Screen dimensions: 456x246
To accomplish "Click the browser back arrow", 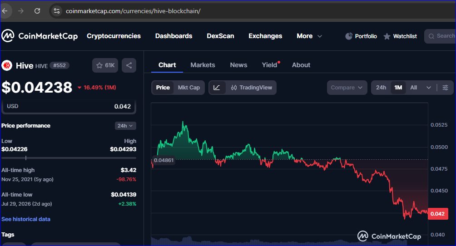I will tap(5, 11).
